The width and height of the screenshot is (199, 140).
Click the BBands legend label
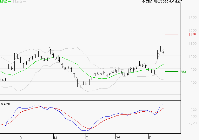tap(18, 2)
